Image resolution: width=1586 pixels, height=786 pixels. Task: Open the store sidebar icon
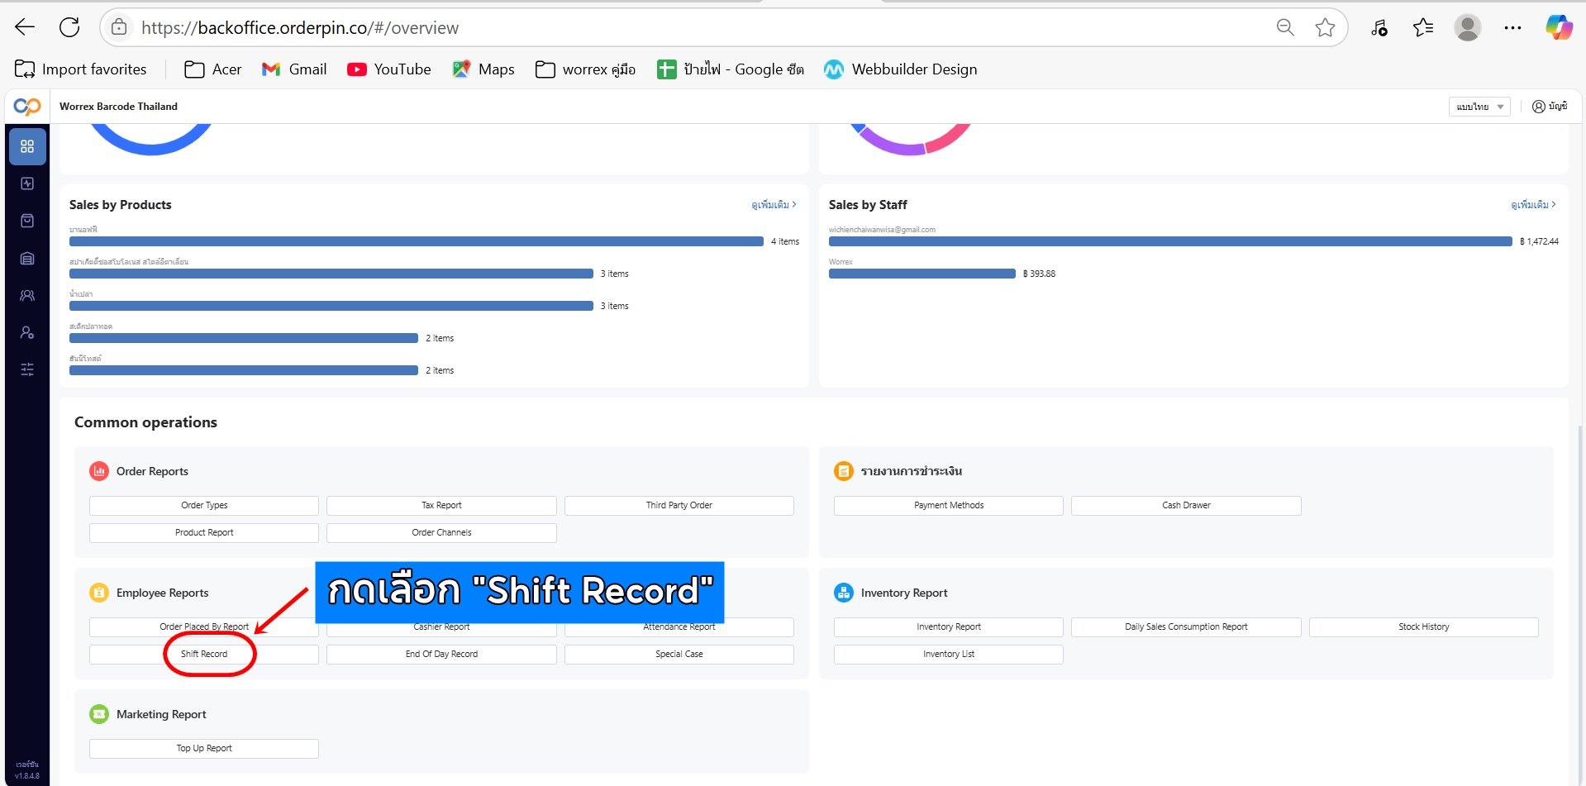(27, 259)
